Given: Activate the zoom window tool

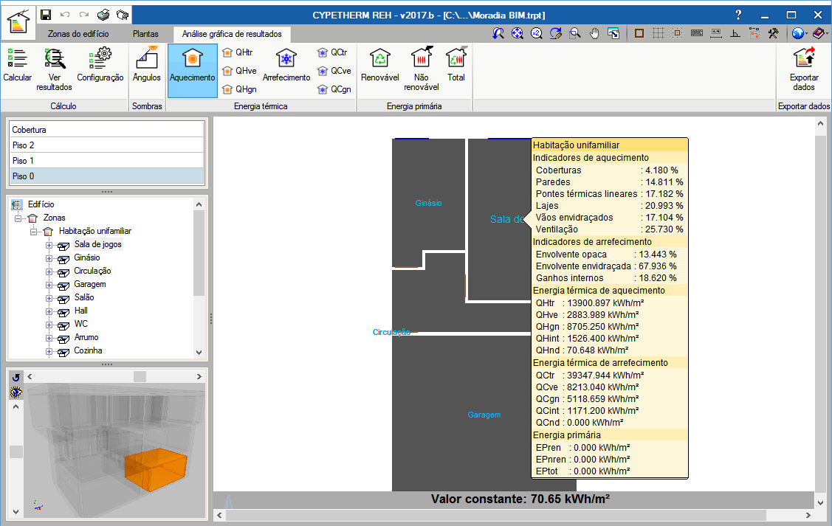Looking at the screenshot, I should [x=574, y=33].
